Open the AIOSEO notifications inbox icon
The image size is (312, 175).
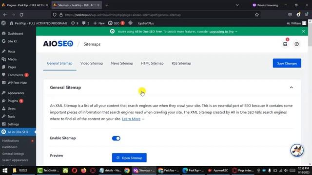click(x=285, y=44)
